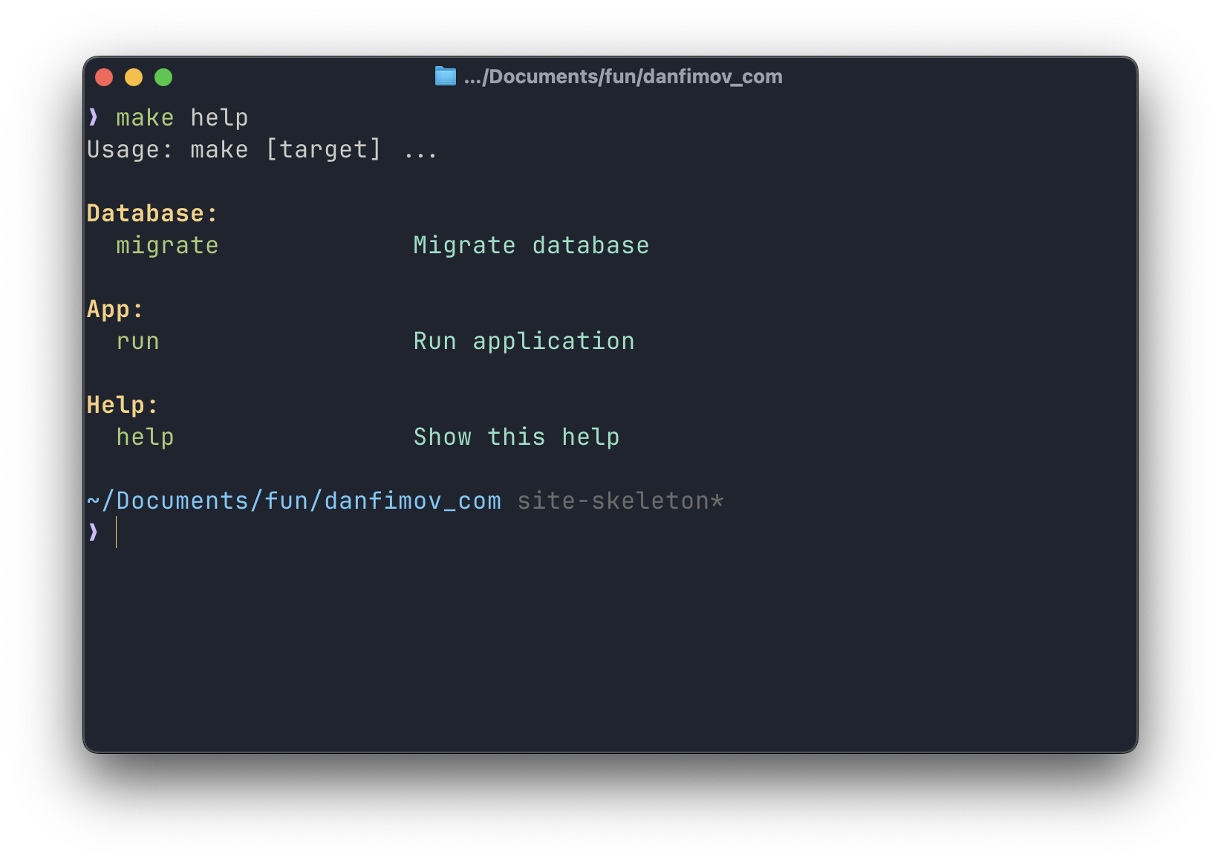Click the '~/Documents/fun/danfimov_com' prompt path
The height and width of the screenshot is (863, 1221).
(294, 501)
